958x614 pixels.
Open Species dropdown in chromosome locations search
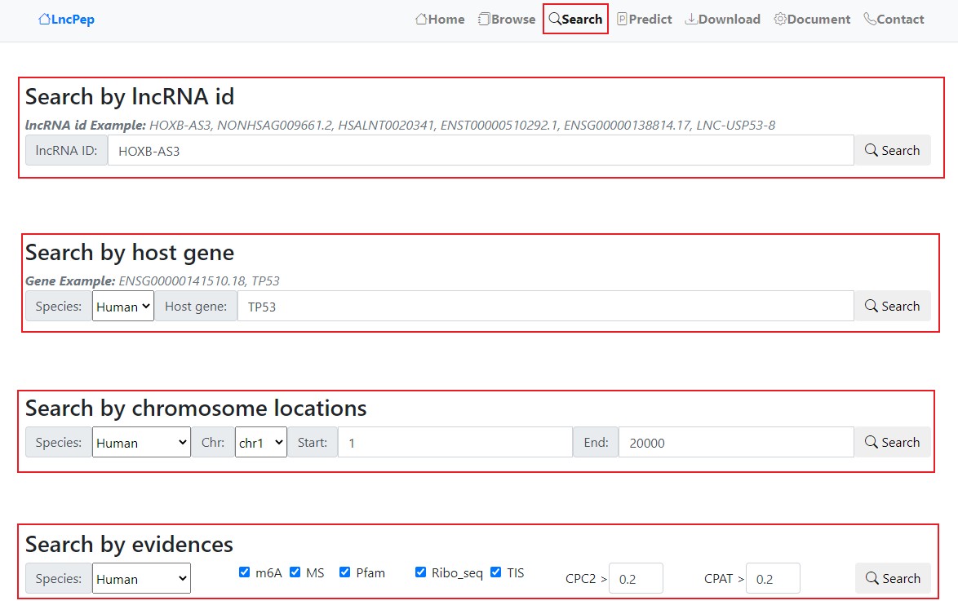(x=141, y=443)
